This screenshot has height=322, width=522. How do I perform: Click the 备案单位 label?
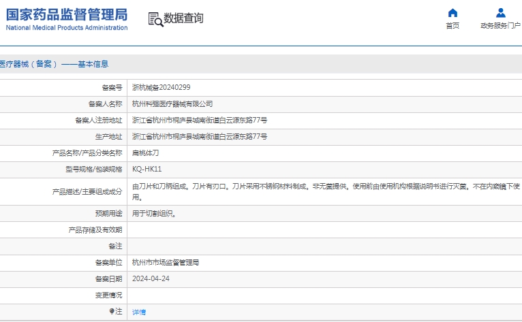109,263
